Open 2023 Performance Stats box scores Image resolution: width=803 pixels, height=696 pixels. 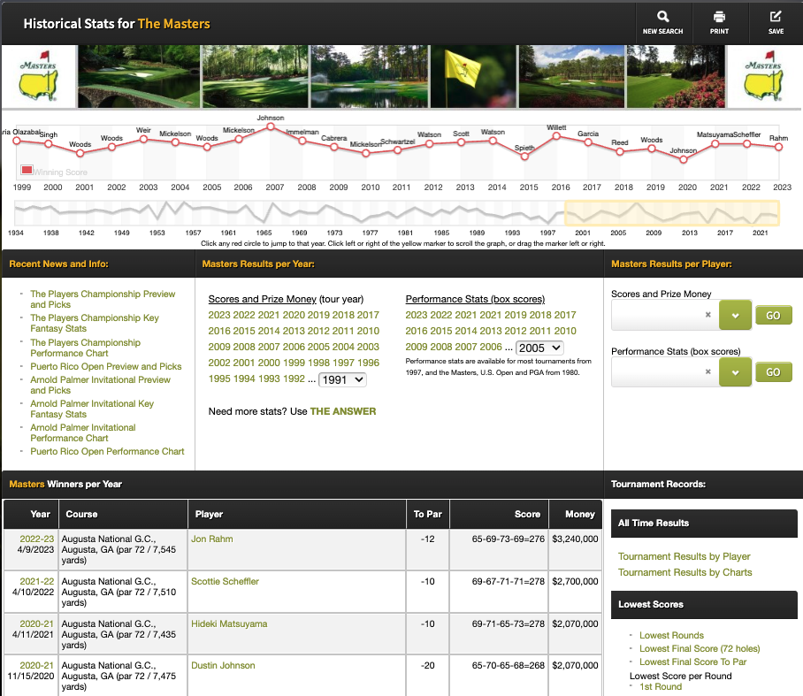(417, 315)
